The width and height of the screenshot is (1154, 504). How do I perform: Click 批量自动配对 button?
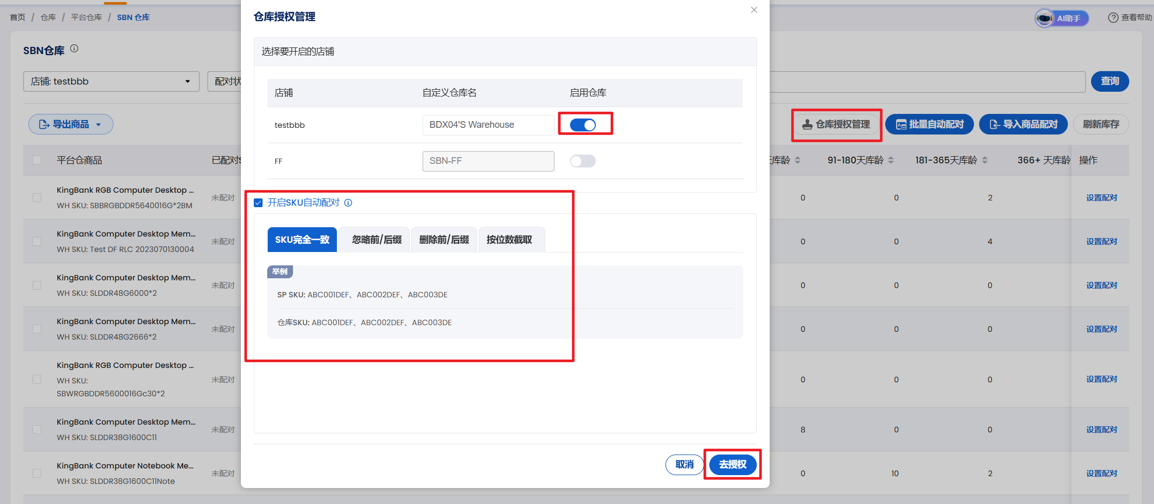click(x=930, y=124)
